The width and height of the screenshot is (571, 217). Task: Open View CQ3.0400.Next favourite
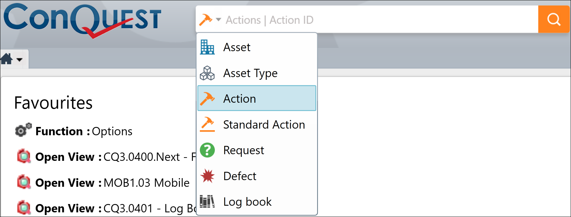(116, 157)
